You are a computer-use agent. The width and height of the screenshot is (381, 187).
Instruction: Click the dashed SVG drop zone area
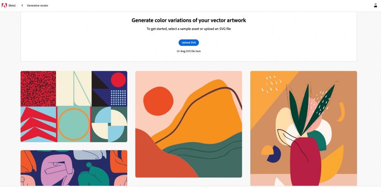pyautogui.click(x=189, y=36)
